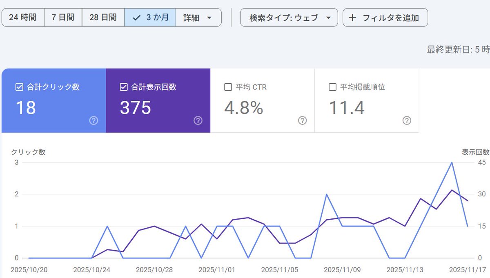Viewport: 490px width, 278px height.
Task: Open the 詳細 date range dropdown
Action: point(198,18)
